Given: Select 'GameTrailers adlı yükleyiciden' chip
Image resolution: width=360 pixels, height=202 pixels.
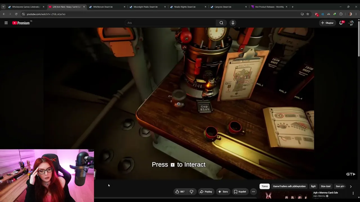Looking at the screenshot, I should 289,186.
